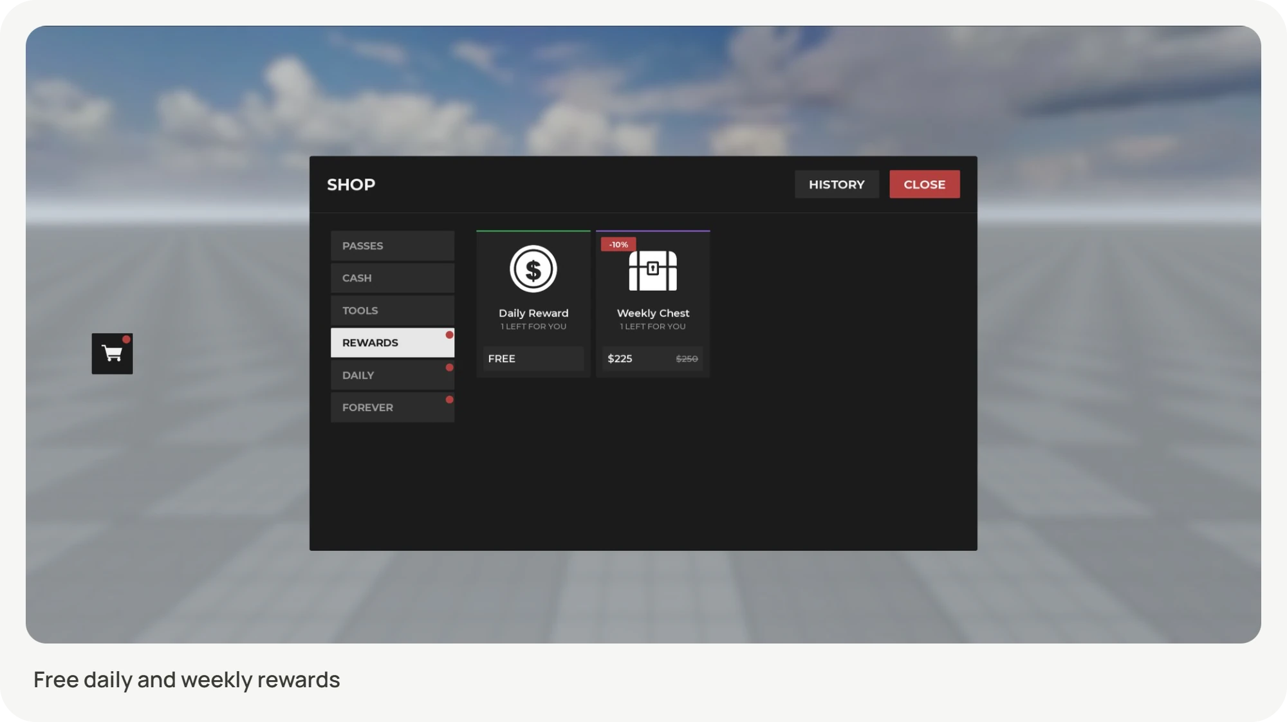Screen dimensions: 1287x722
Task: Open the Passes category
Action: (393, 246)
